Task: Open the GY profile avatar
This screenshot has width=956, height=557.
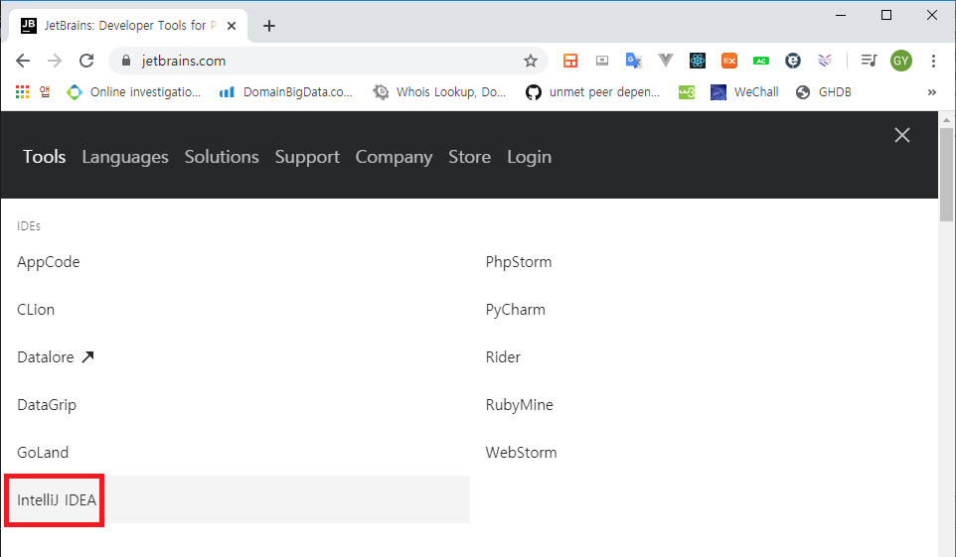Action: [901, 61]
